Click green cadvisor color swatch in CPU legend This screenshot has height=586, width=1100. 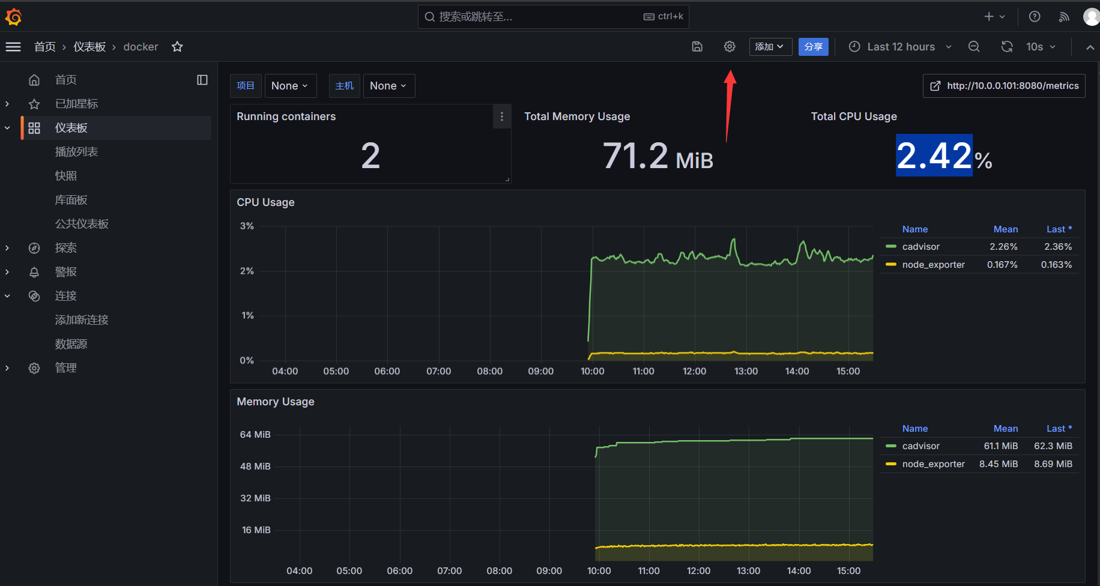click(891, 247)
